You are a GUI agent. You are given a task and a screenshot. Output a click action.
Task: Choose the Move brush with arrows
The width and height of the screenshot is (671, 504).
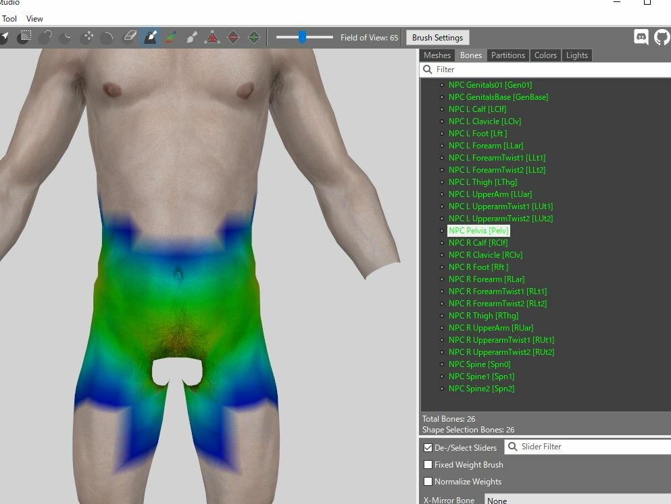(x=87, y=37)
